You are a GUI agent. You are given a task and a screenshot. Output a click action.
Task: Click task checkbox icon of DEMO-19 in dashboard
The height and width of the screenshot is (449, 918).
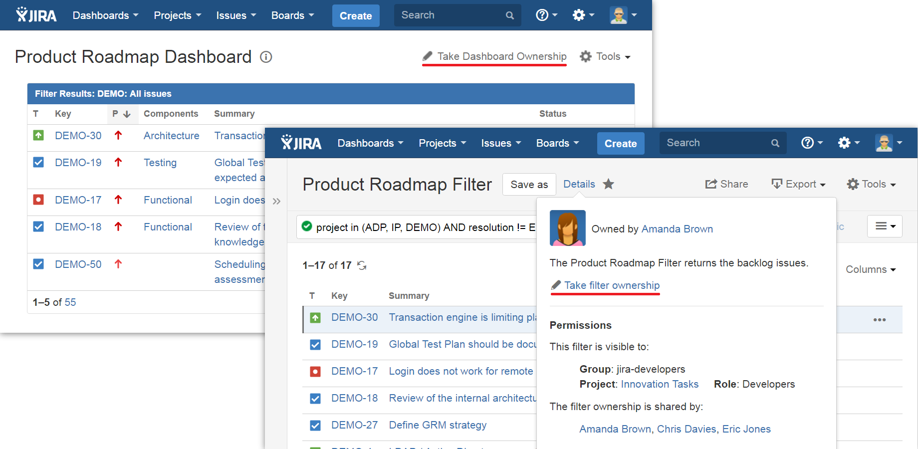click(38, 162)
